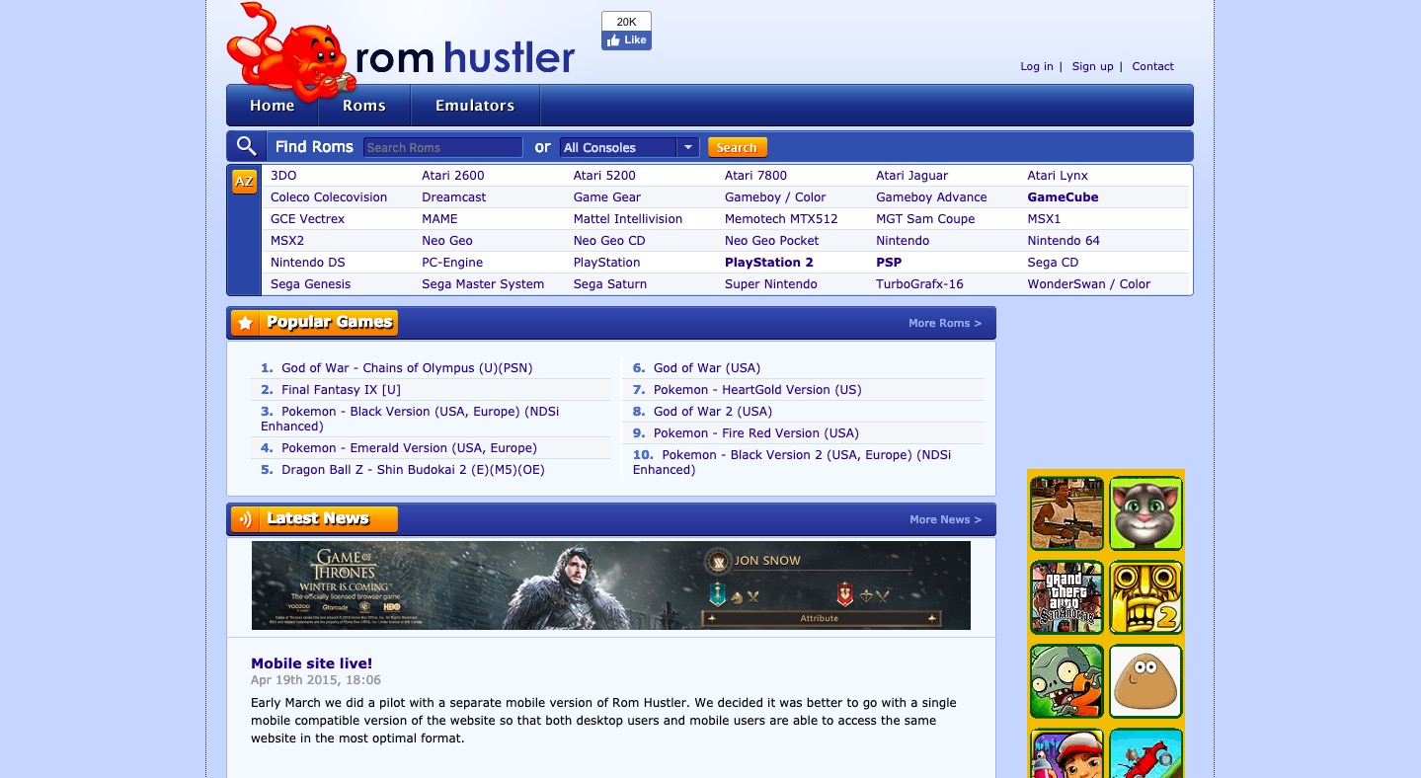Click the Sign up link

(x=1092, y=66)
